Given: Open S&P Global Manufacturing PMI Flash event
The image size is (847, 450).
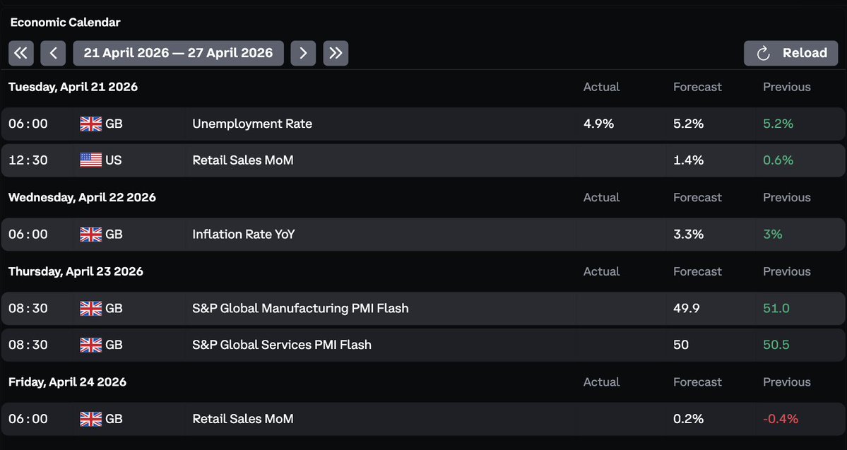Looking at the screenshot, I should click(x=300, y=309).
